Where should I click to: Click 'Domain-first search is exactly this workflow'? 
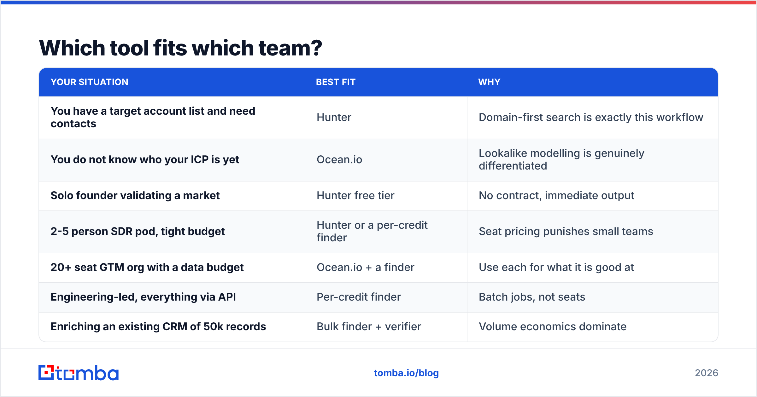(x=591, y=117)
